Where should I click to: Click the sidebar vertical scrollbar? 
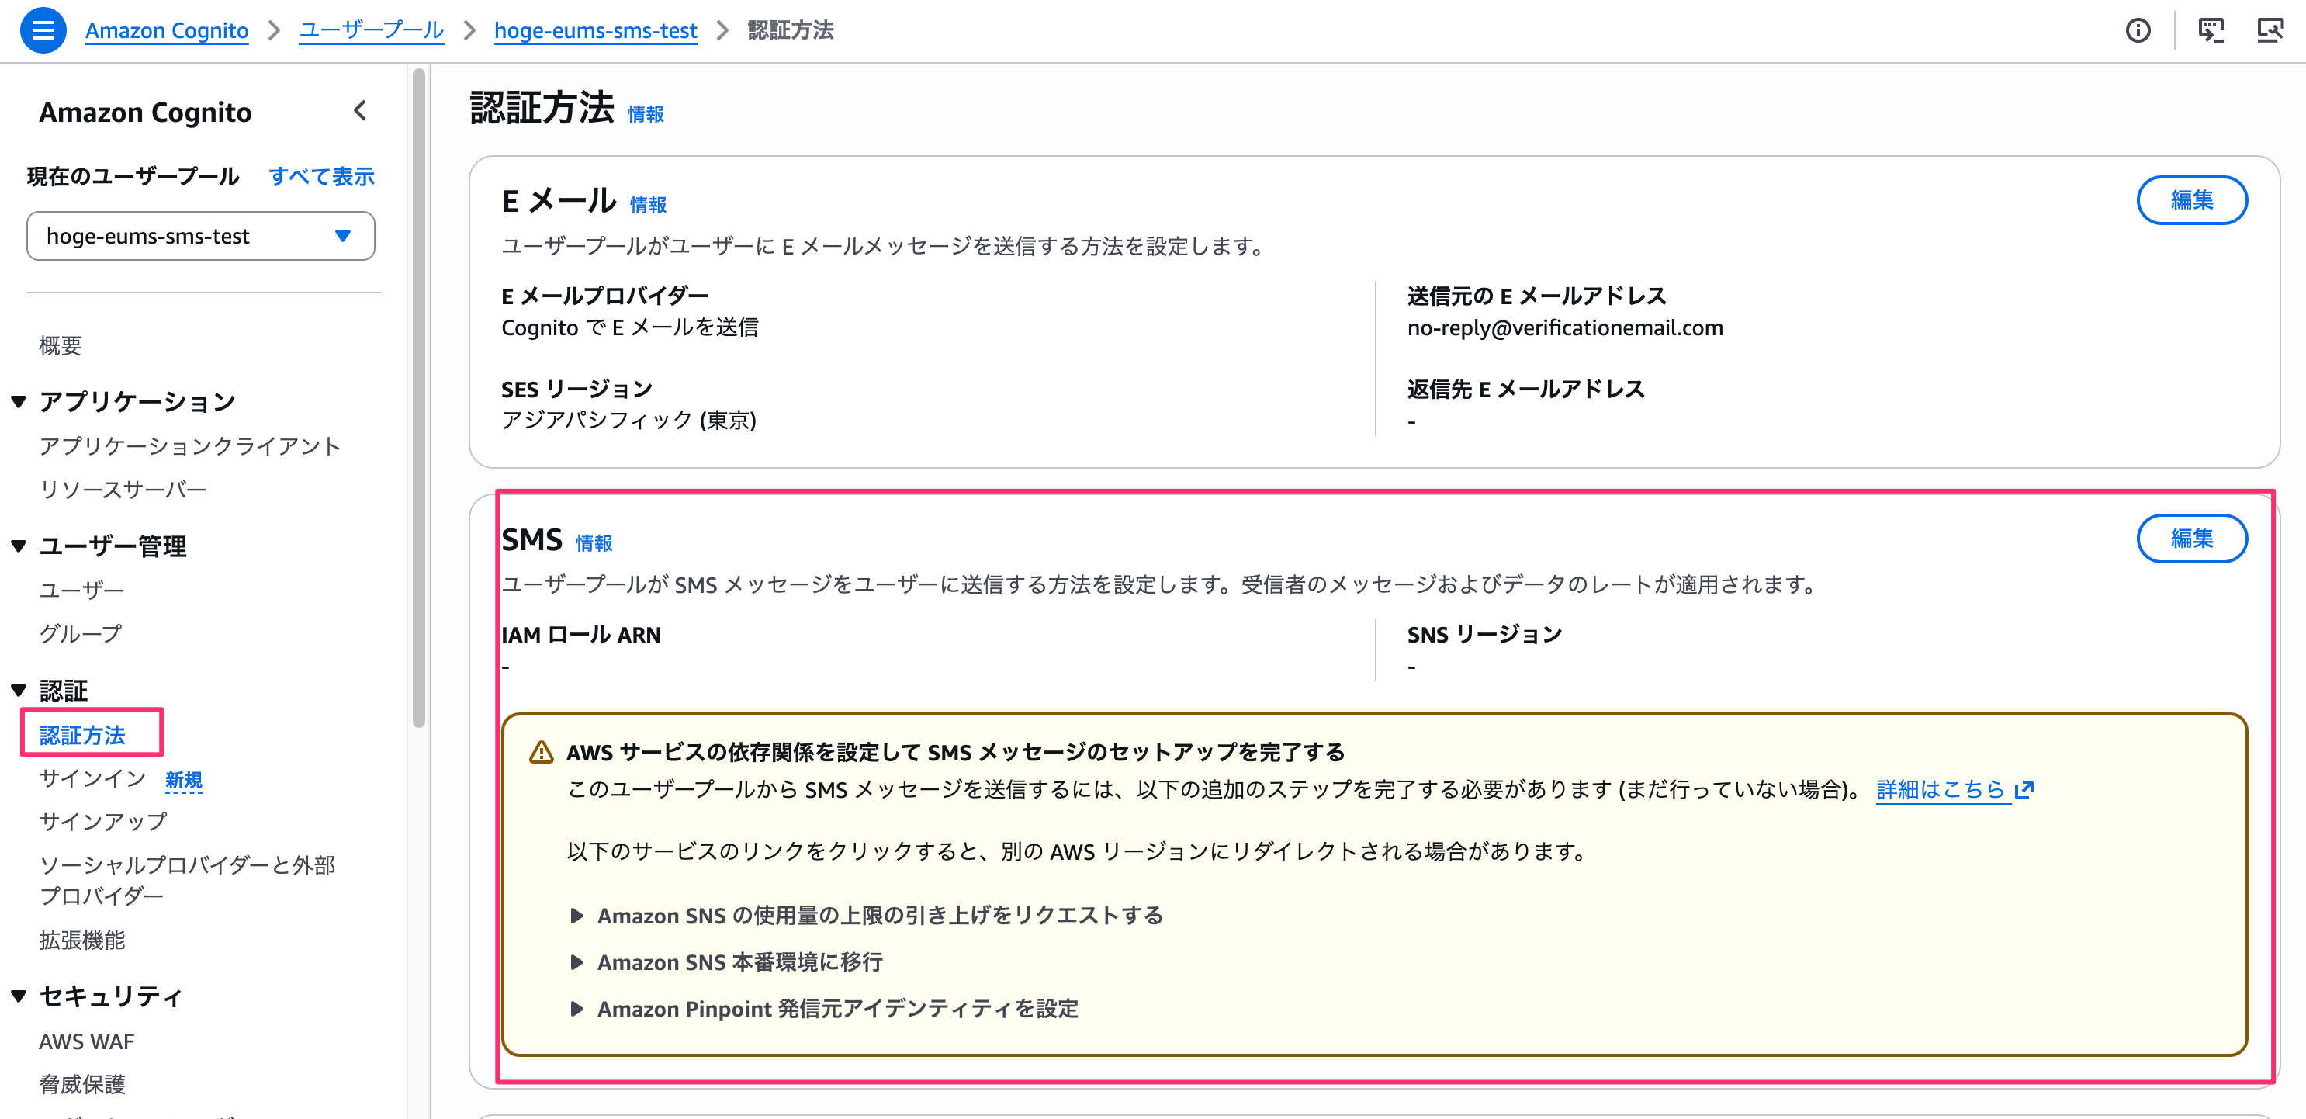418,398
